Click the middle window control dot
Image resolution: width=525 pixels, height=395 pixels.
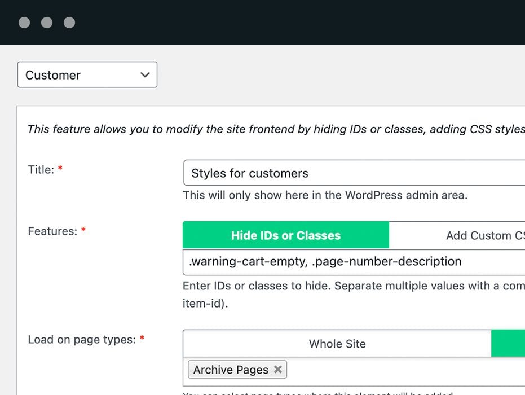coord(47,23)
